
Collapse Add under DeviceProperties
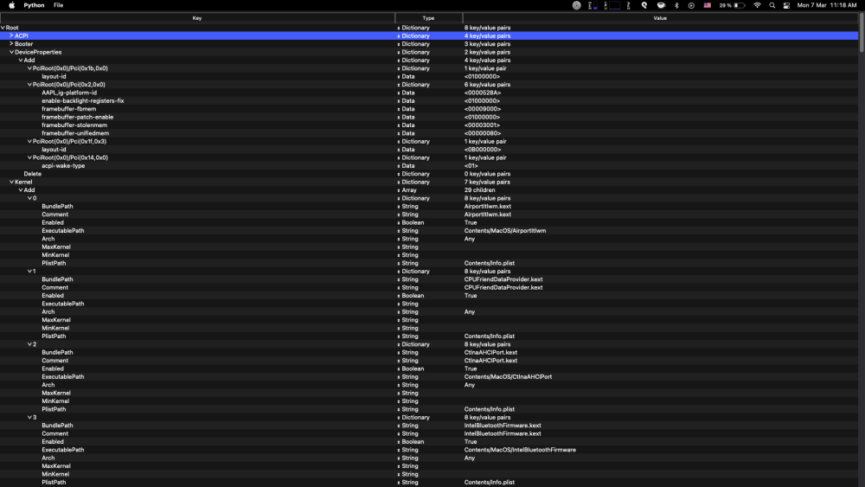tap(21, 60)
